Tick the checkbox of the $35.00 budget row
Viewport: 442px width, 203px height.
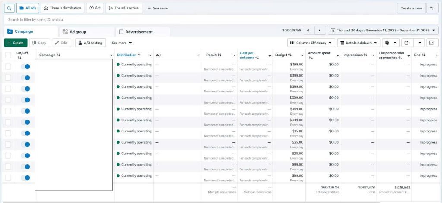(8, 145)
